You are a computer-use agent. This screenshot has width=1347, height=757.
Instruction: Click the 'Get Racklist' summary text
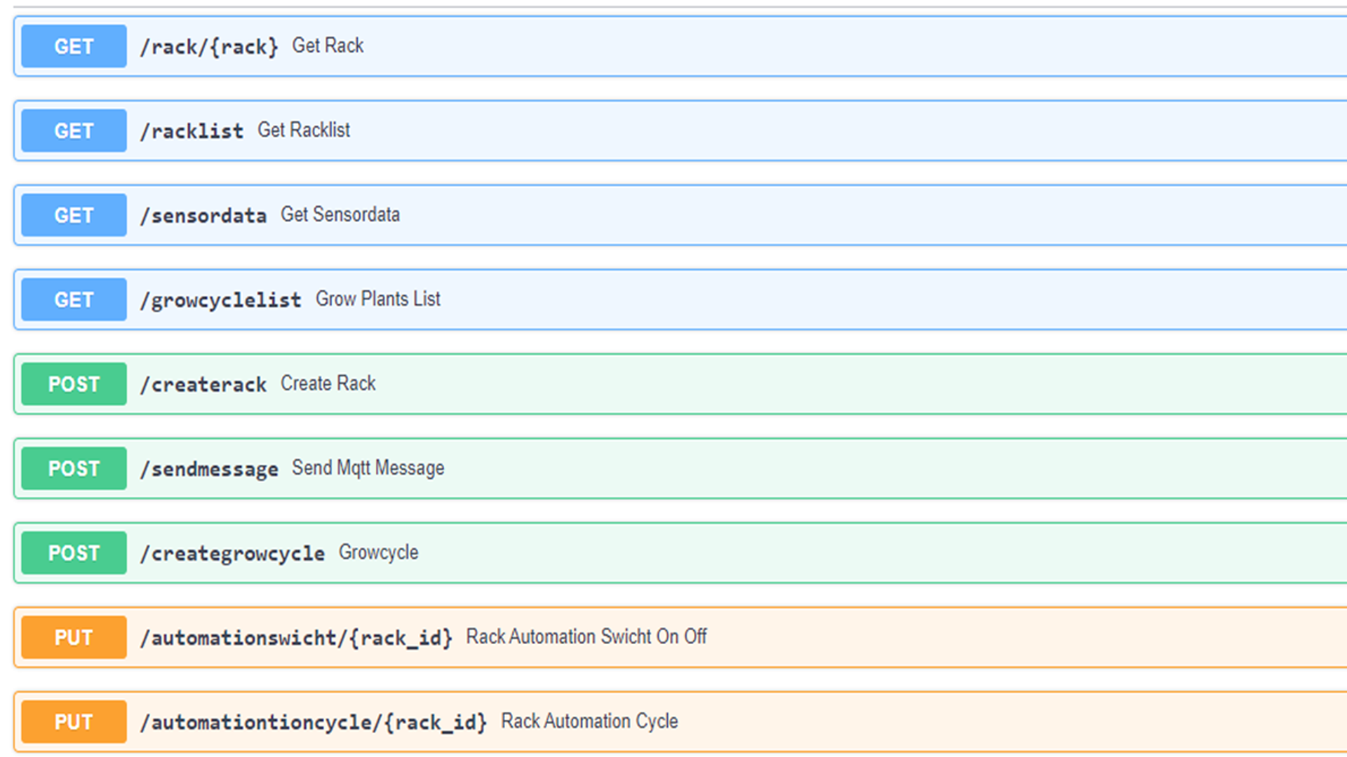pos(304,130)
